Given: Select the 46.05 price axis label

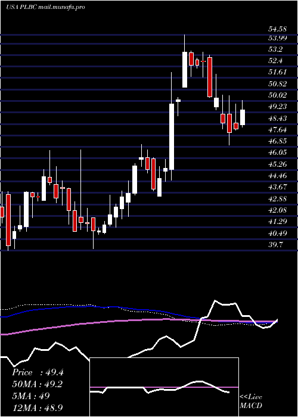Looking at the screenshot, I should (x=277, y=153).
